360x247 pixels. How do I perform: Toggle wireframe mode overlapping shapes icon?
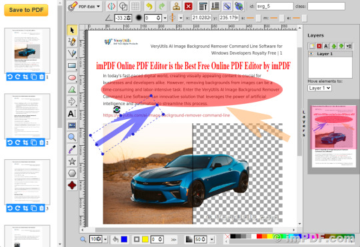click(123, 6)
